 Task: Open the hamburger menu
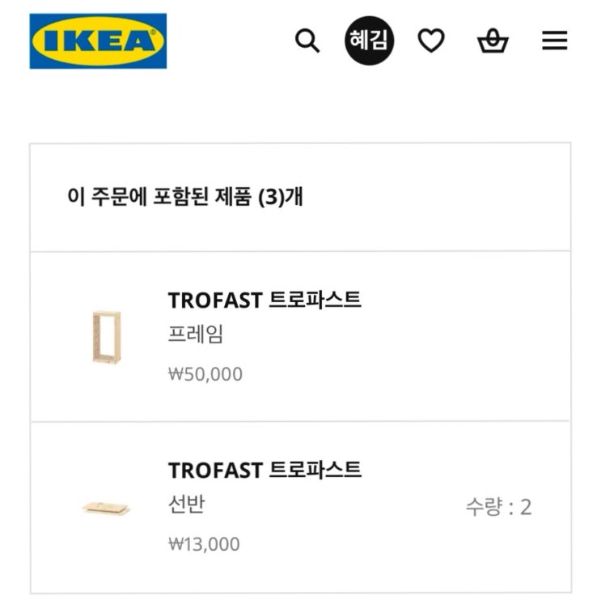[x=555, y=40]
